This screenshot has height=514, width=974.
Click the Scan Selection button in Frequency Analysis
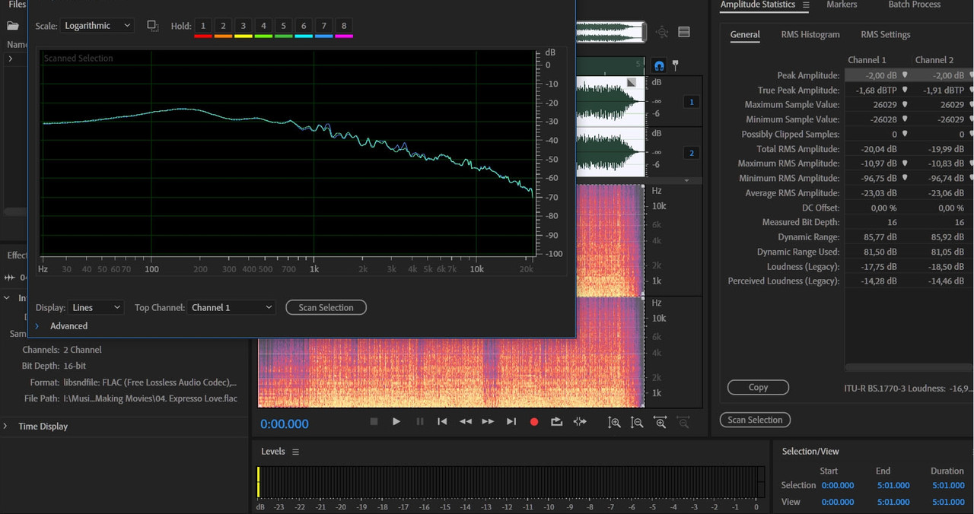pos(326,307)
